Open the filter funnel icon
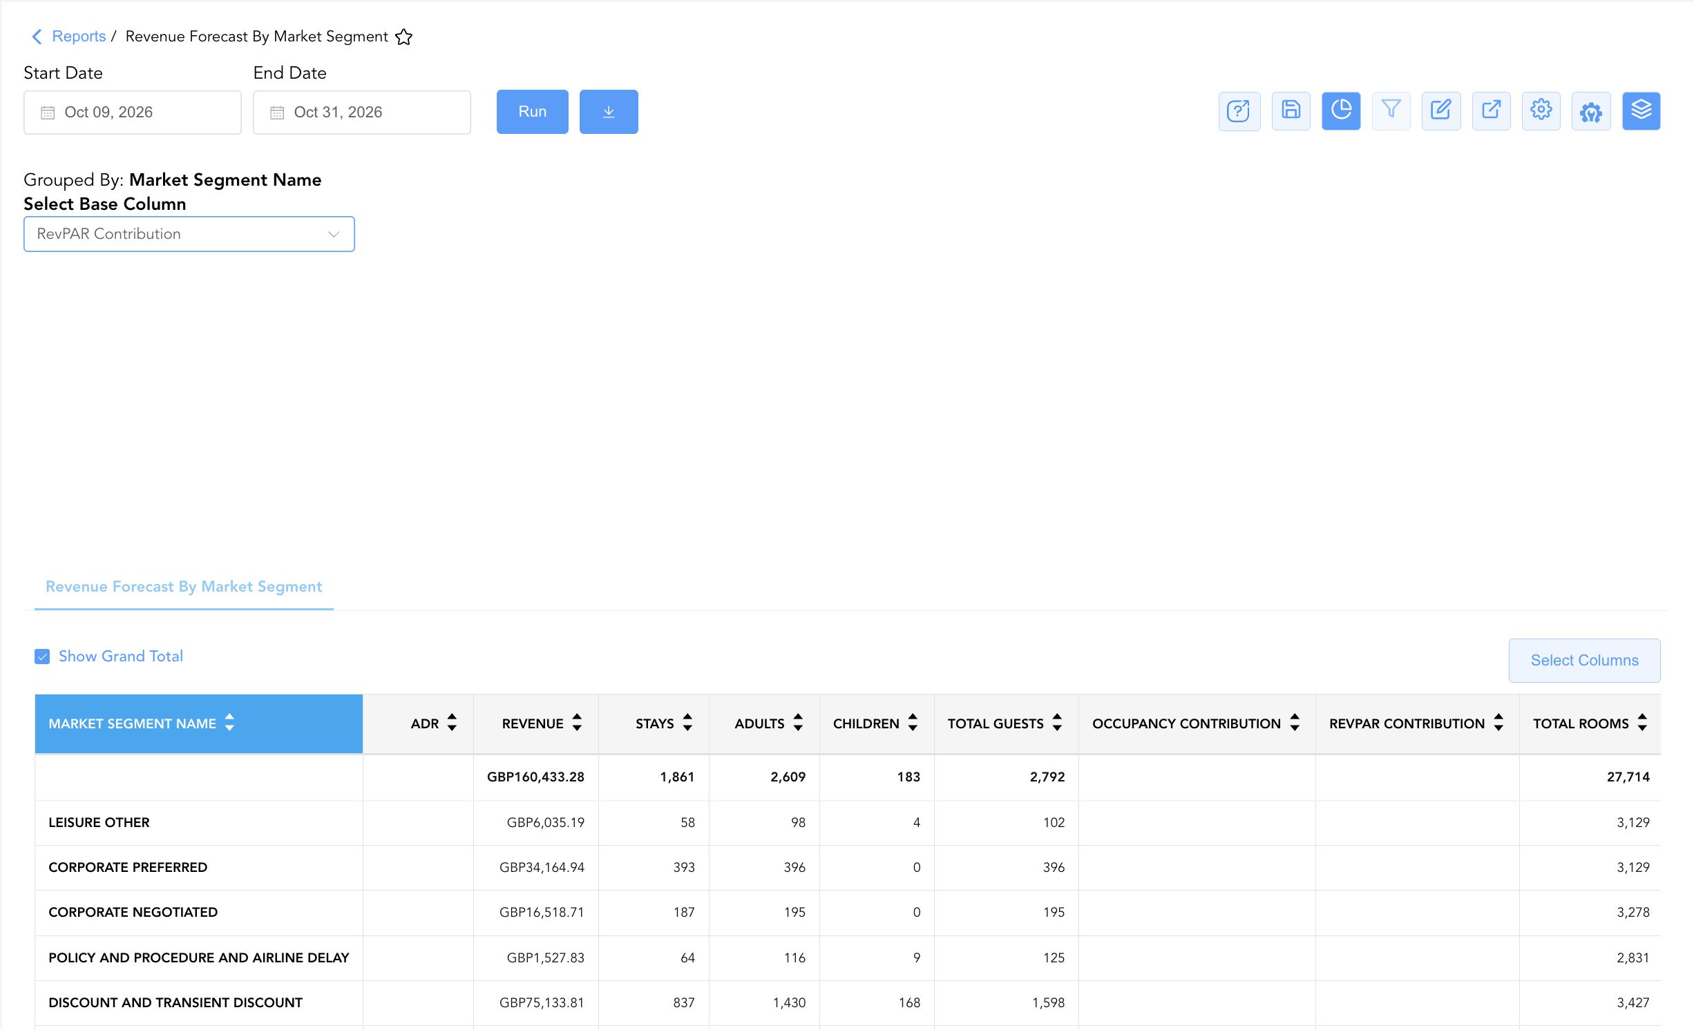The height and width of the screenshot is (1030, 1694). pos(1391,111)
